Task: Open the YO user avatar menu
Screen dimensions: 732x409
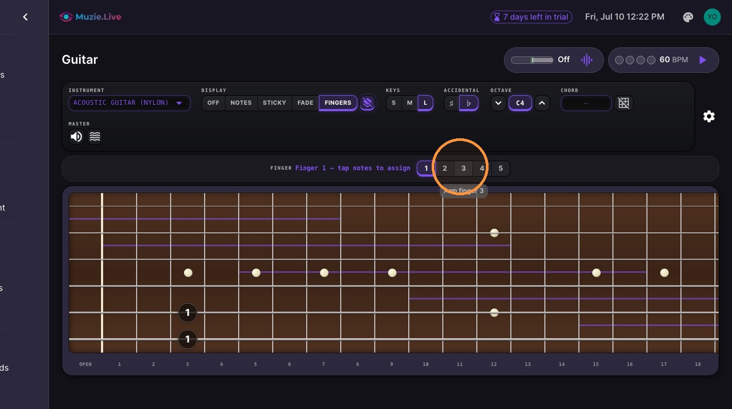Action: [x=712, y=17]
